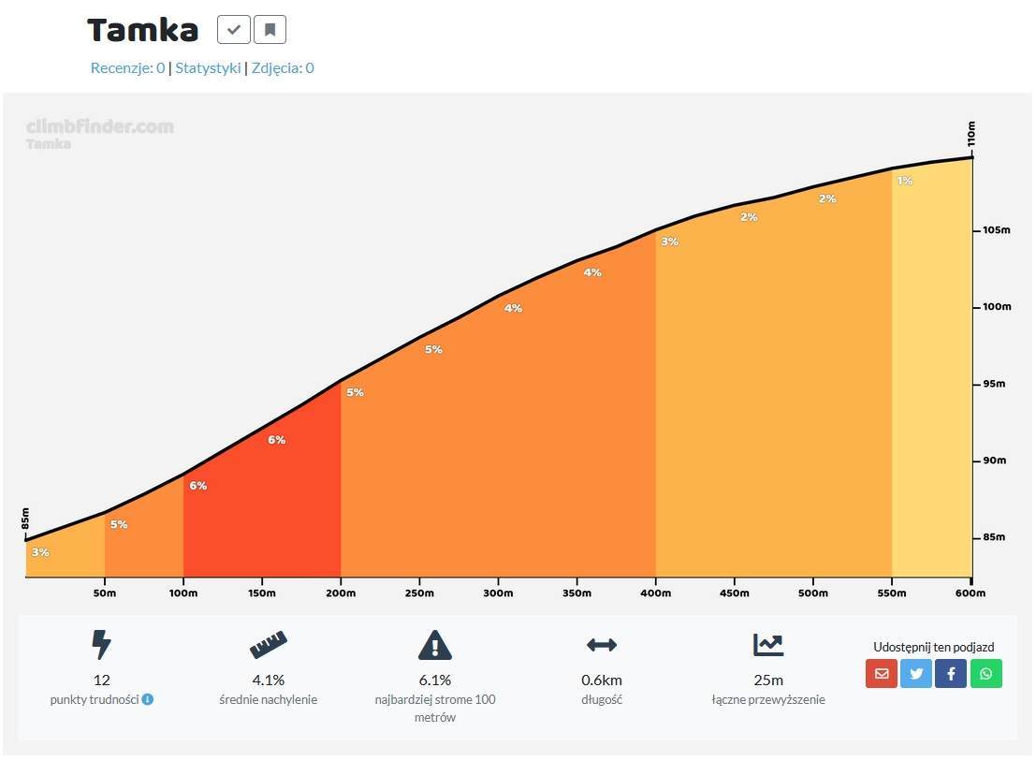Image resolution: width=1036 pixels, height=761 pixels.
Task: Click the double arrow length icon
Action: [x=602, y=645]
